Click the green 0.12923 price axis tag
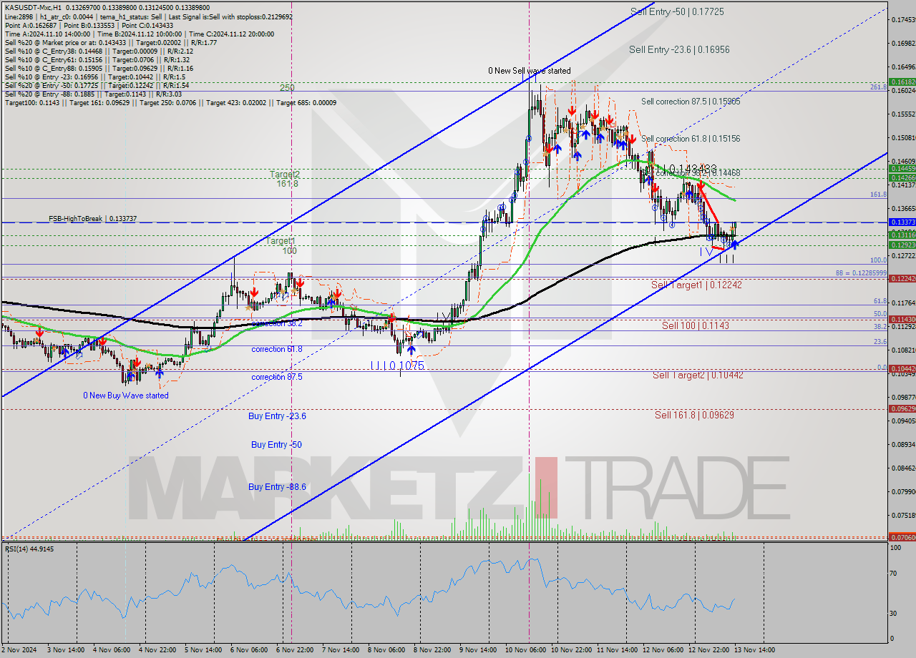 tap(902, 245)
